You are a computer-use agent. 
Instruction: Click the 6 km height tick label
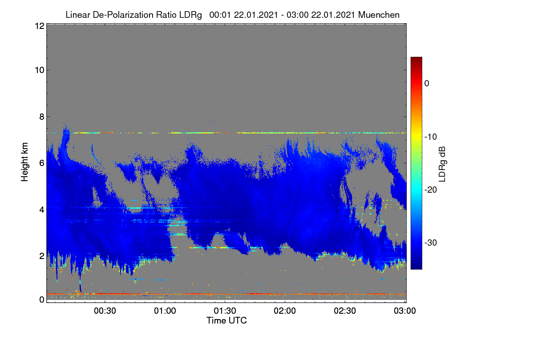click(41, 163)
